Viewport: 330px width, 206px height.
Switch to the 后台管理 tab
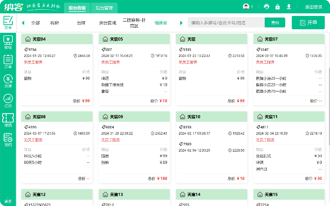coord(105,8)
